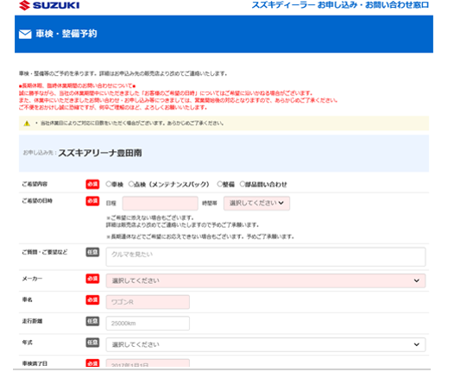Viewport: 473px width, 372px height.
Task: Click the 走行距離 label
Action: [32, 321]
